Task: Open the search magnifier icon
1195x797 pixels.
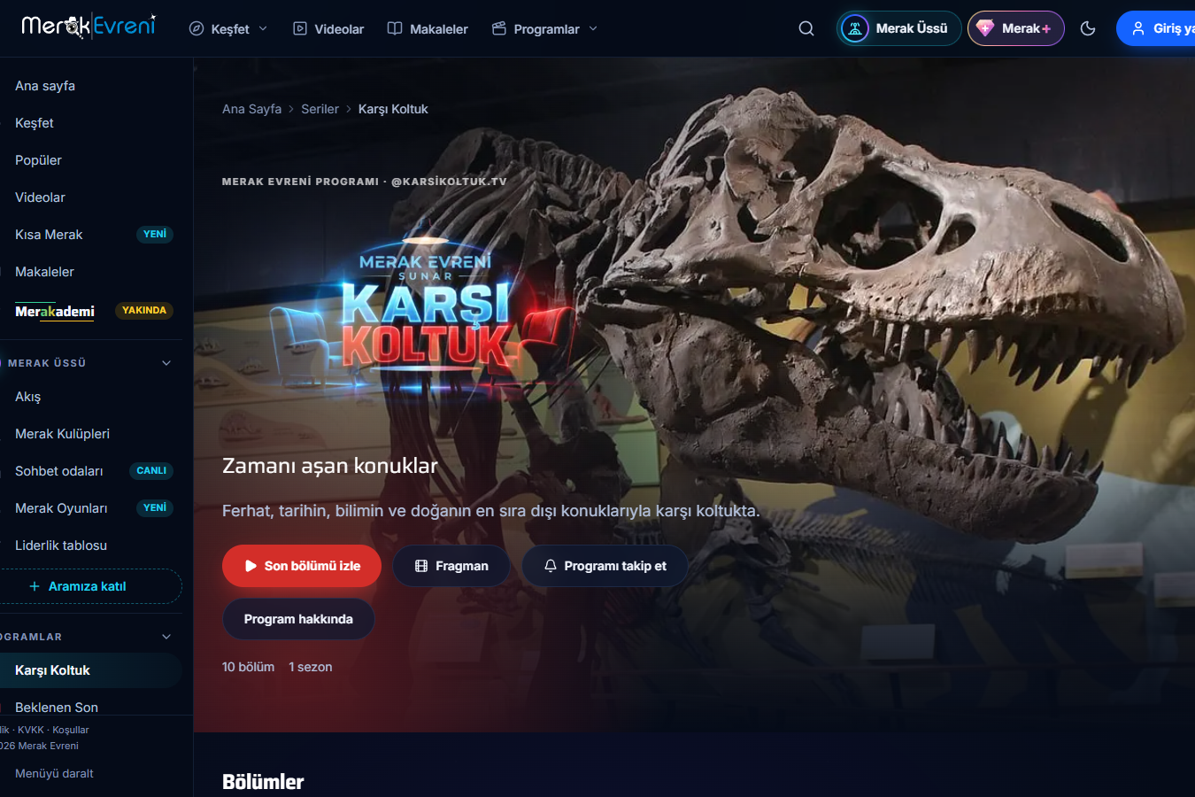Action: coord(806,28)
